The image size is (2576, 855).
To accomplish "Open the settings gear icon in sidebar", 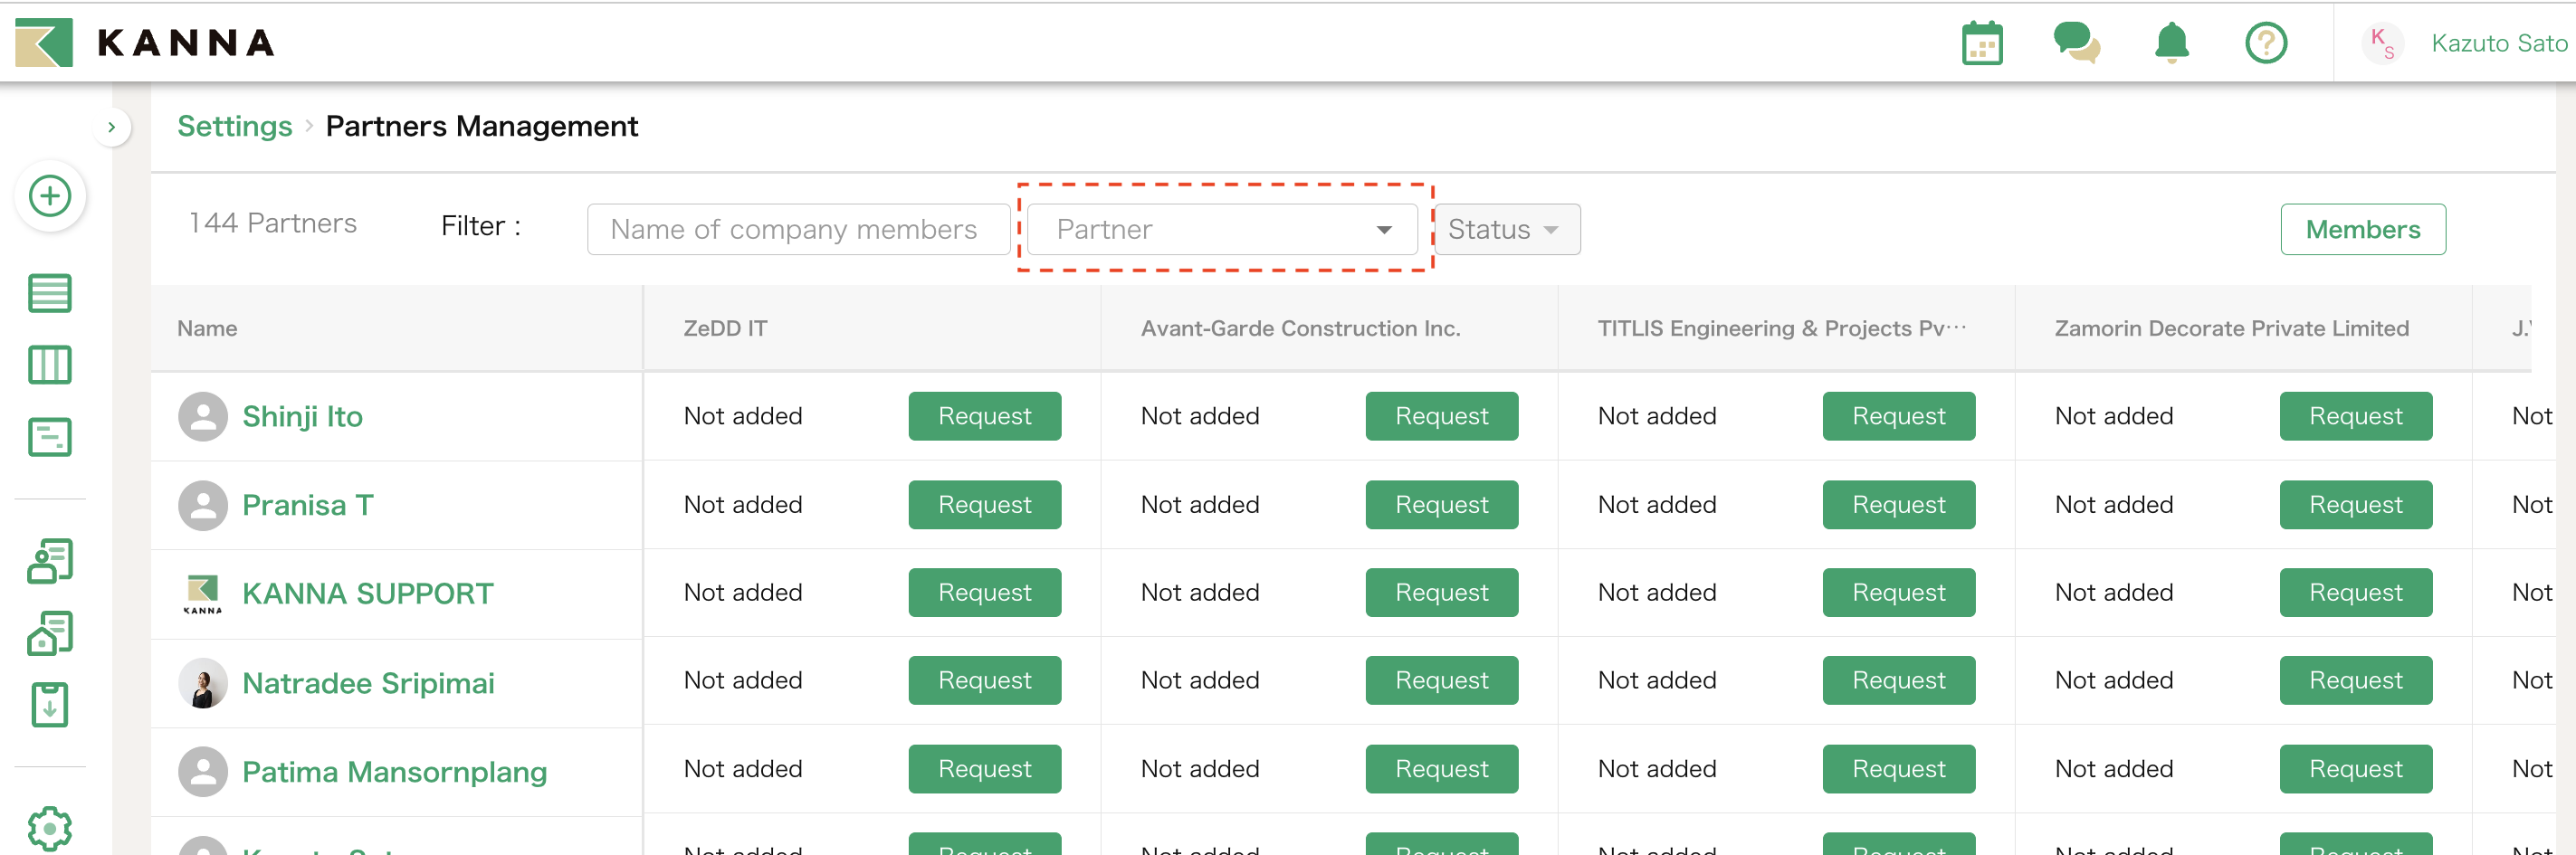I will click(x=50, y=827).
